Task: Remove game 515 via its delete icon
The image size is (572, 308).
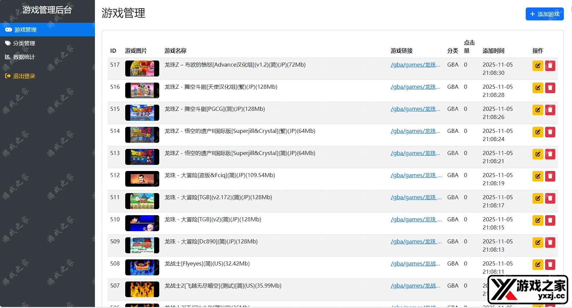Action: point(550,110)
